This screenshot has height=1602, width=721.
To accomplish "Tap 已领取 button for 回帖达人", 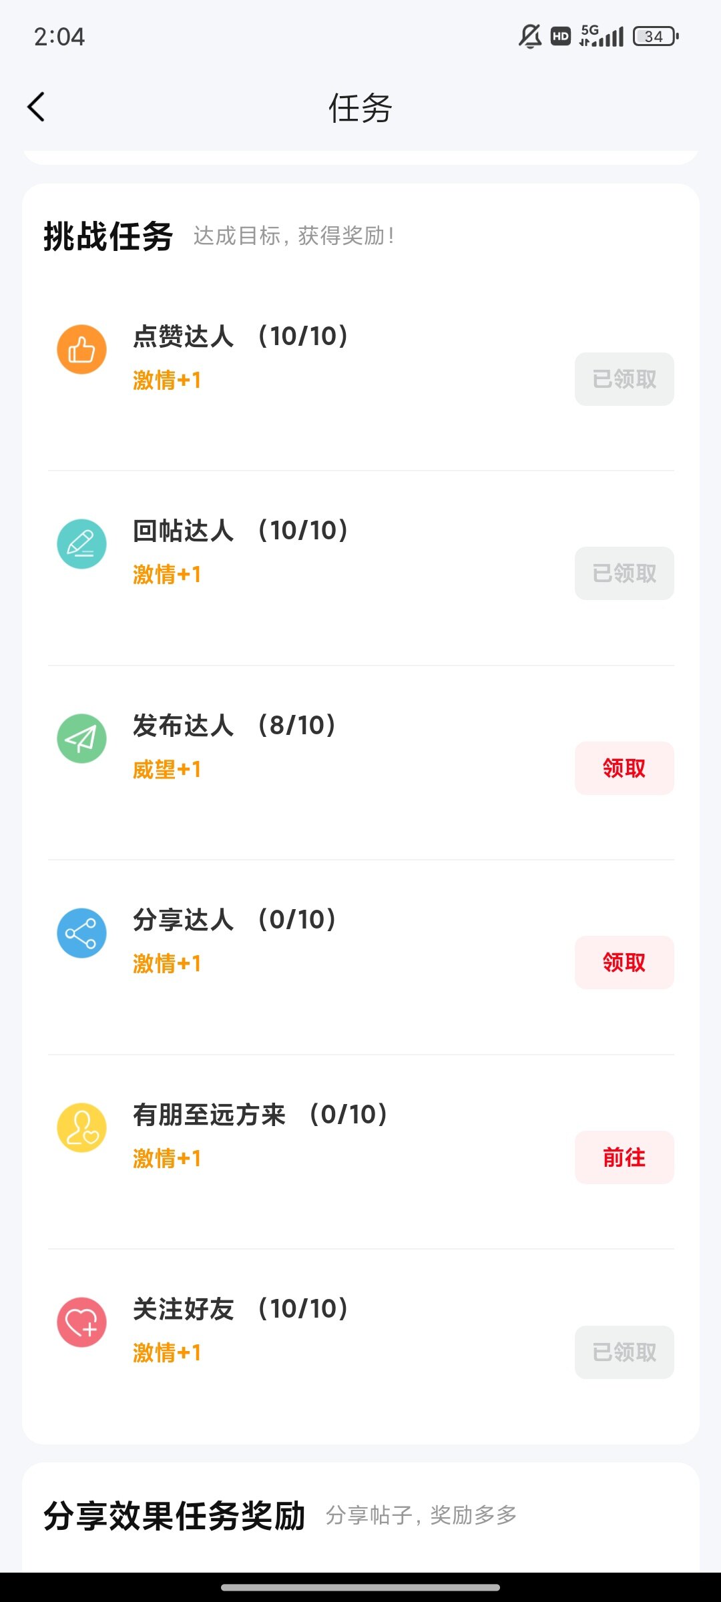I will [624, 573].
